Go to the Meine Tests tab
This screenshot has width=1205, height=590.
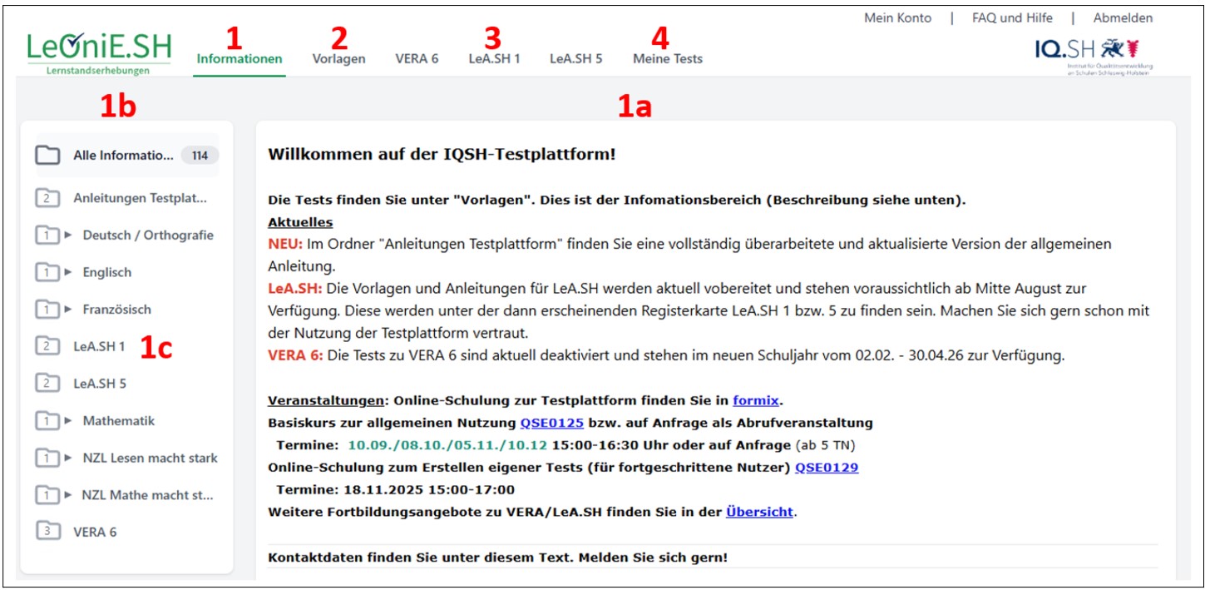(668, 59)
